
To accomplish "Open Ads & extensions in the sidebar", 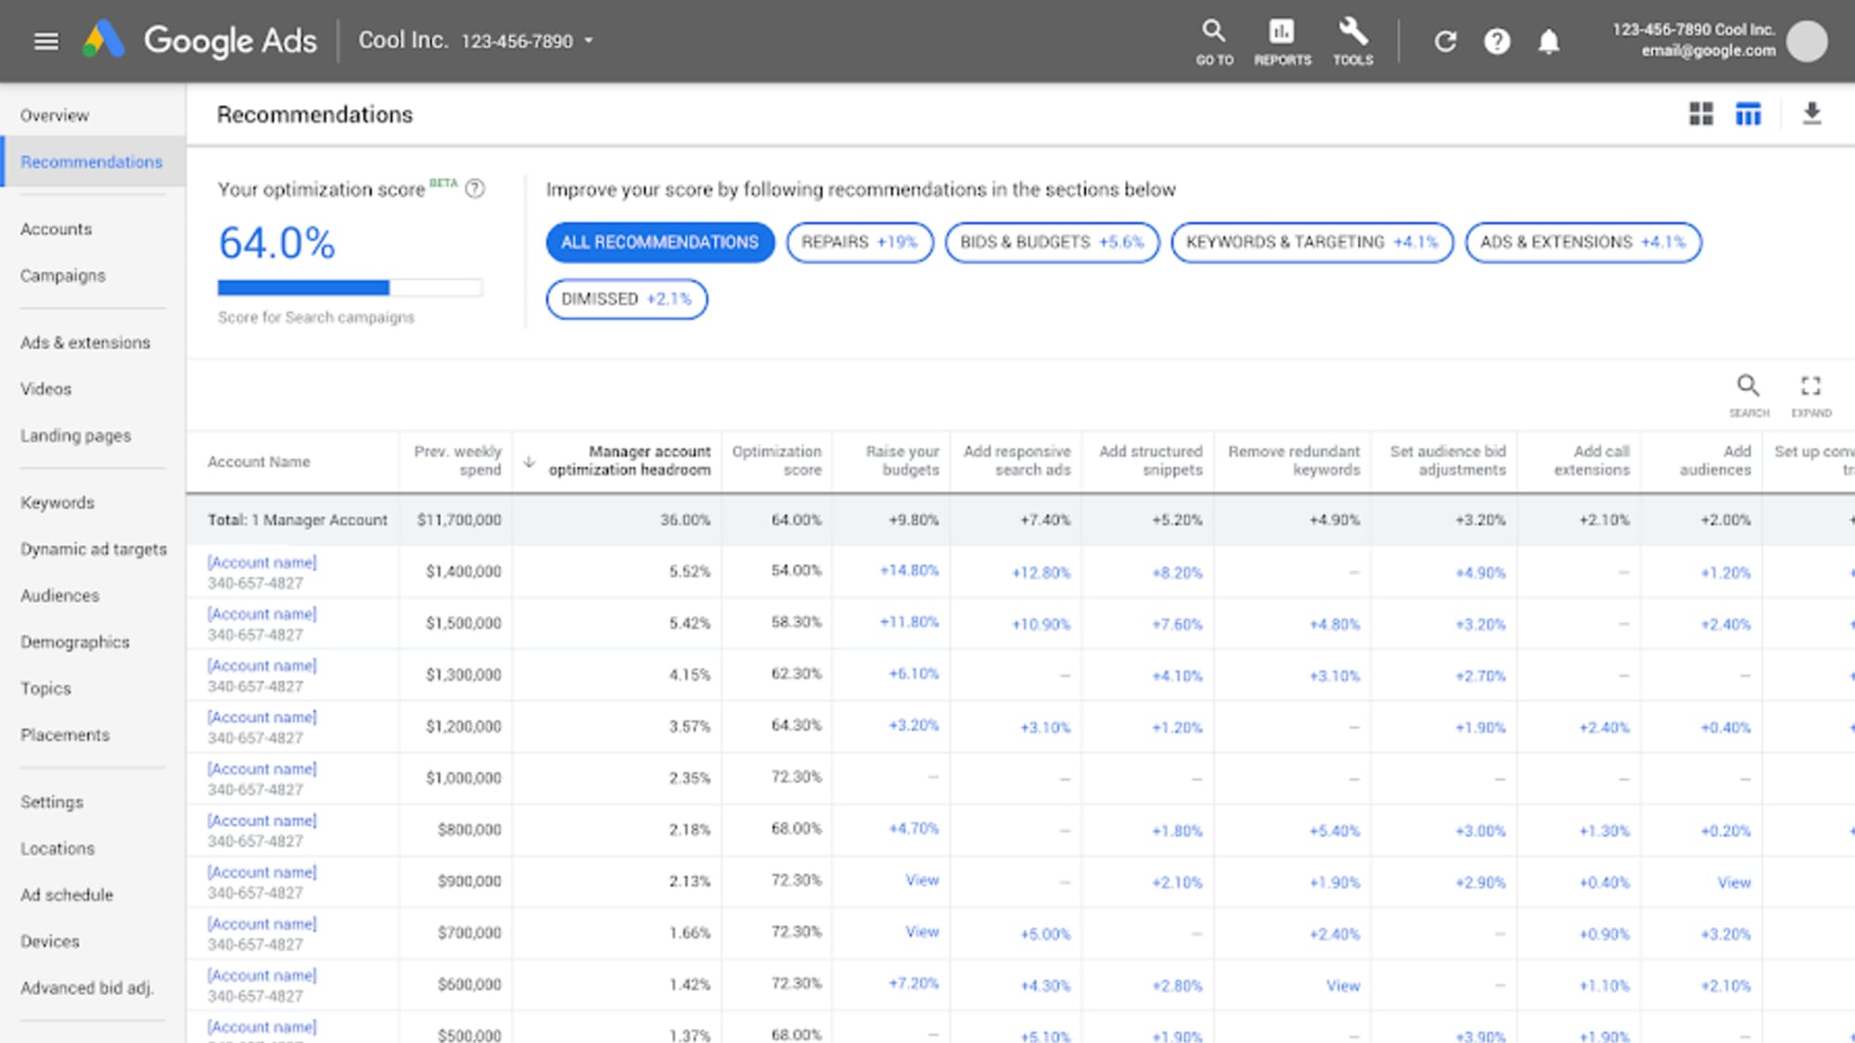I will pyautogui.click(x=85, y=342).
